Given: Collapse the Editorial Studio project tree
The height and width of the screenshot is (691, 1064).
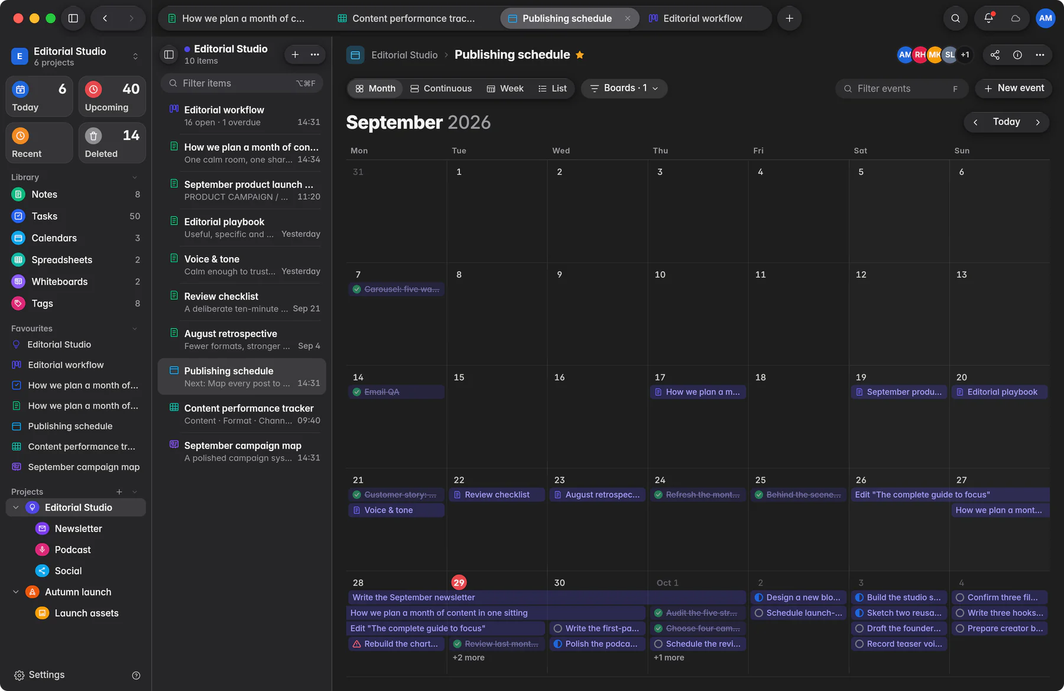Looking at the screenshot, I should pos(16,508).
